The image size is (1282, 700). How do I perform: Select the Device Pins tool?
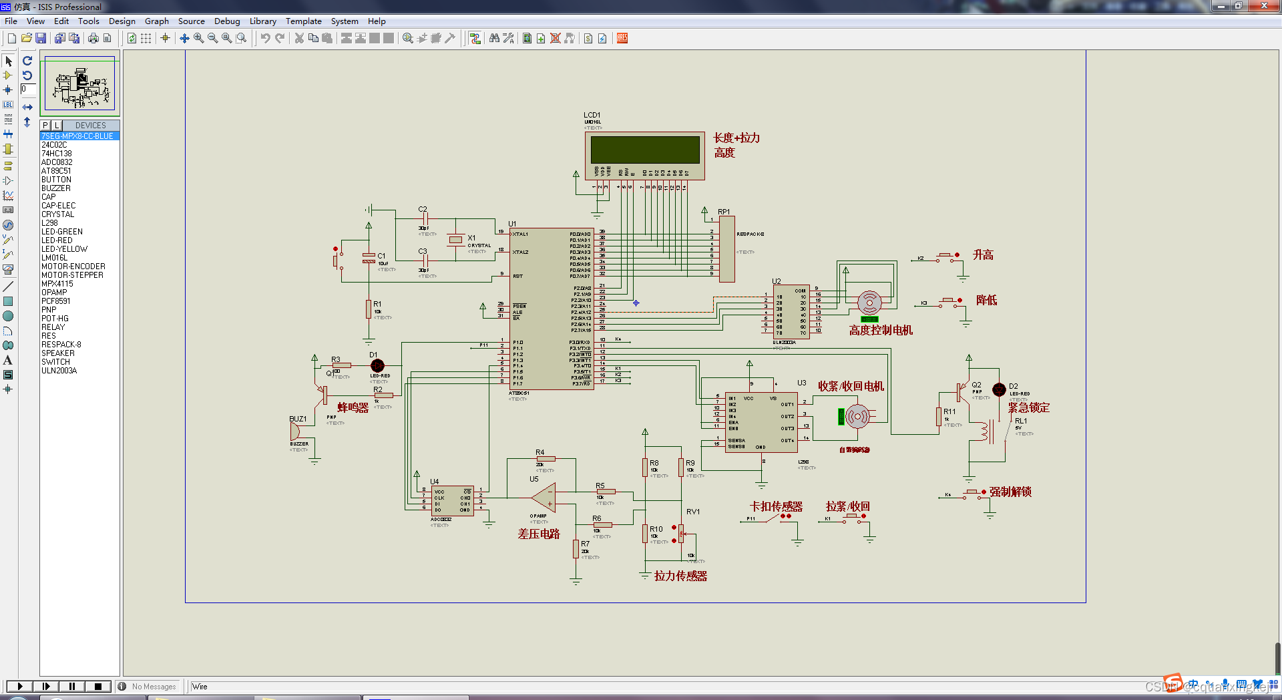pyautogui.click(x=8, y=180)
